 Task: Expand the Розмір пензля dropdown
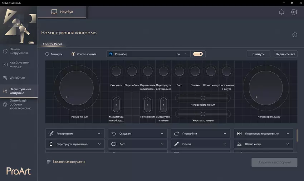pos(99,134)
